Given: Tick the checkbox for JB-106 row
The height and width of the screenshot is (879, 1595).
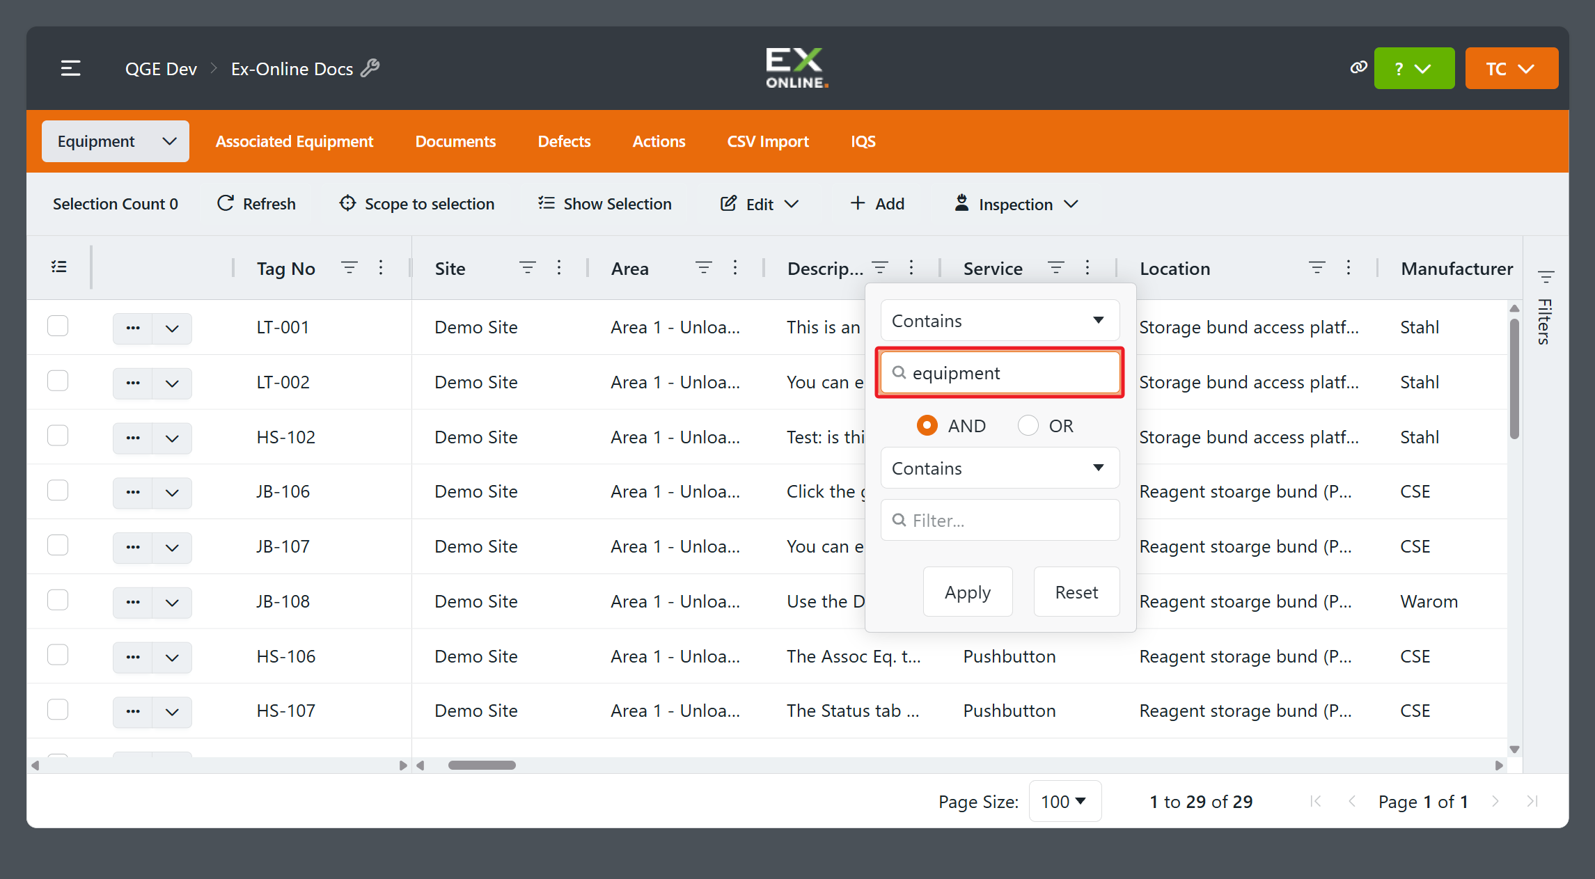Looking at the screenshot, I should point(58,491).
